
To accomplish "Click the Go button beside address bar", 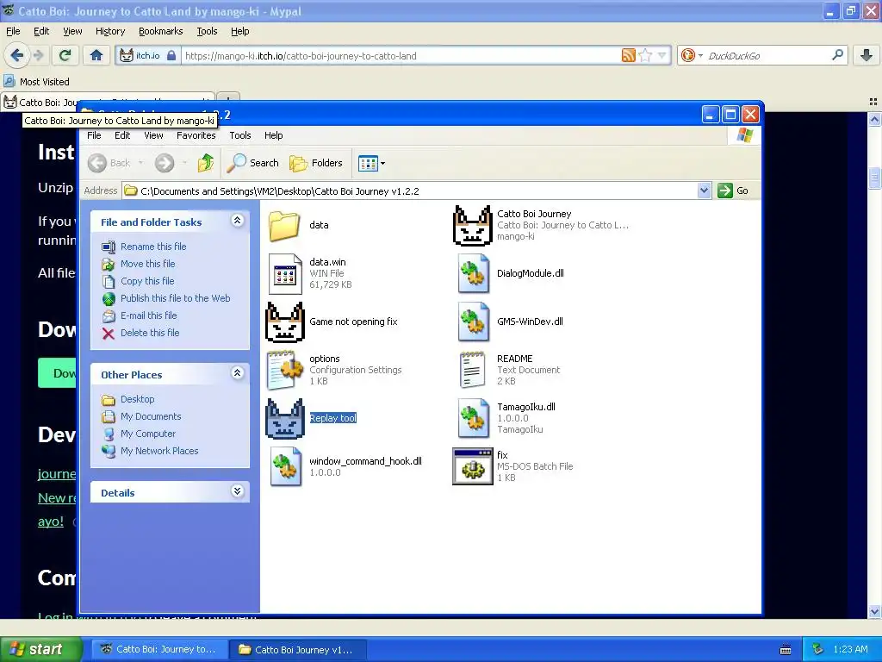I will pyautogui.click(x=733, y=190).
